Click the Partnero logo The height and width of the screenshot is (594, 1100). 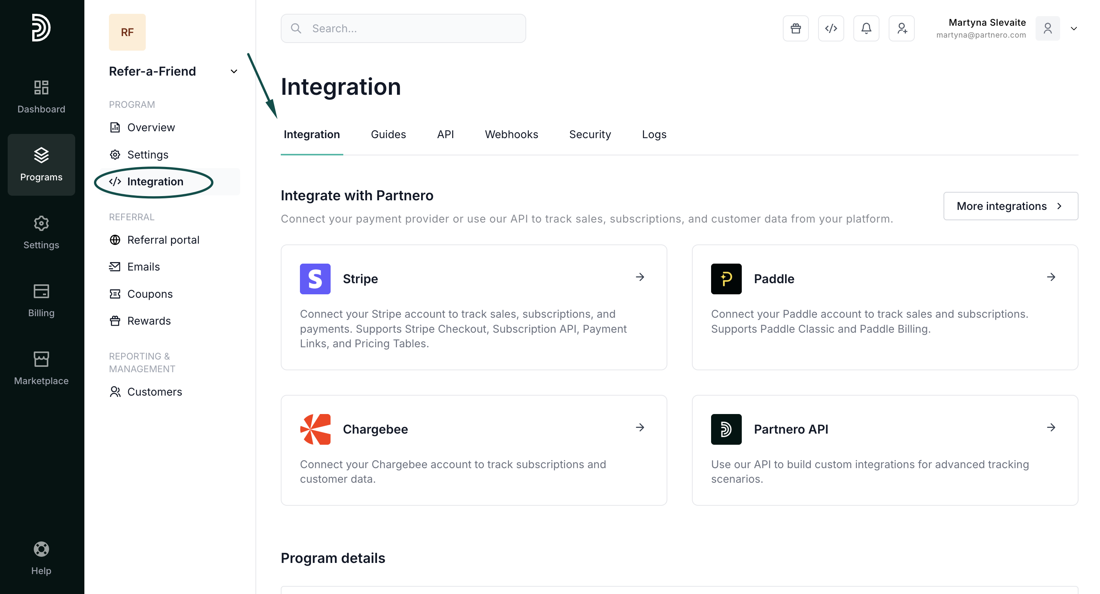pos(41,28)
